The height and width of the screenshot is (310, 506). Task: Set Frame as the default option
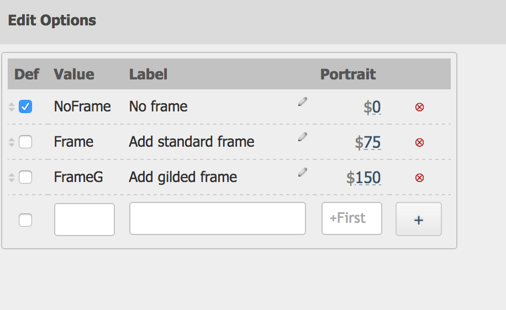tap(25, 142)
